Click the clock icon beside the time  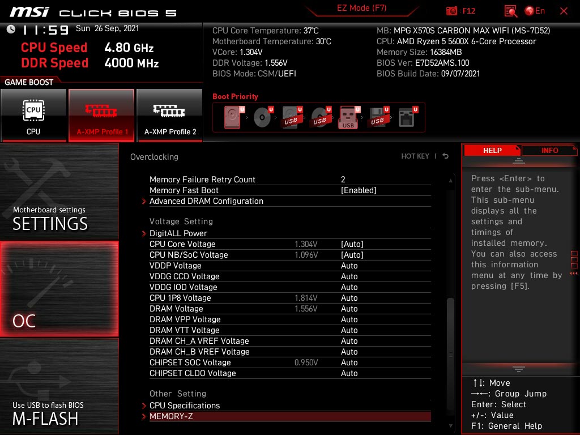(11, 29)
